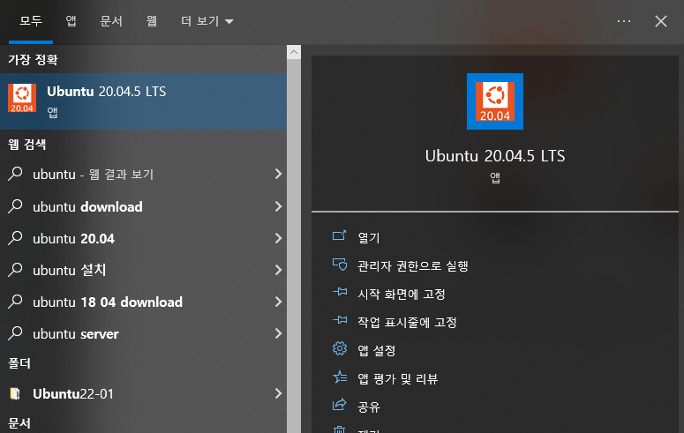Select 'ubuntu 18 04 download' suggestion
684x433 pixels.
(143, 302)
